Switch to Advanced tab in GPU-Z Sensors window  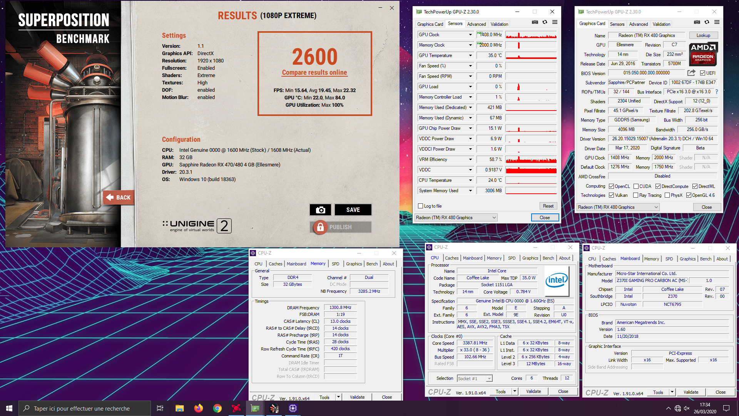tap(477, 24)
